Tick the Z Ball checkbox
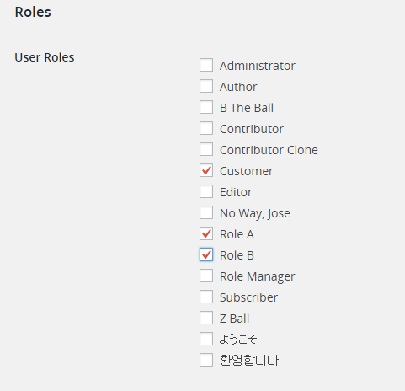Image resolution: width=405 pixels, height=391 pixels. [x=206, y=318]
